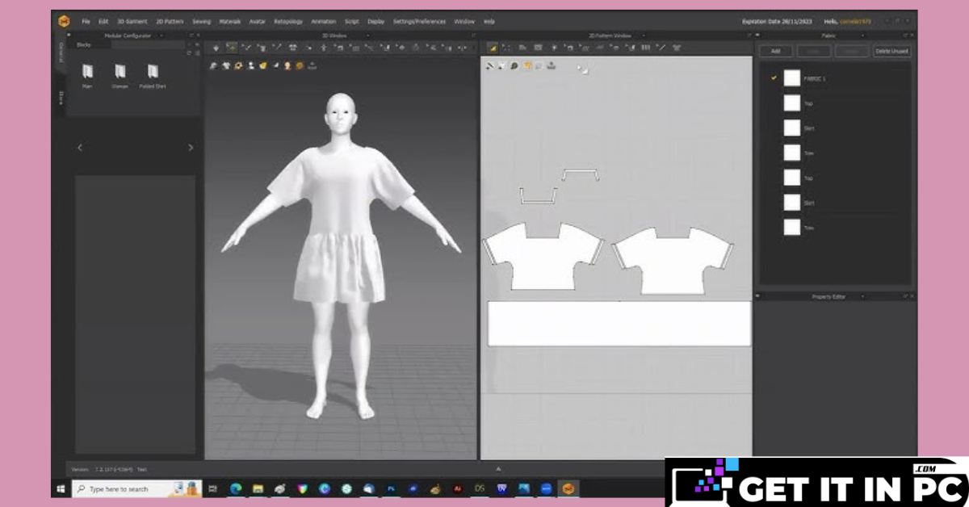Click the download tray icon in 2D view options
This screenshot has height=507, width=969.
pos(552,66)
